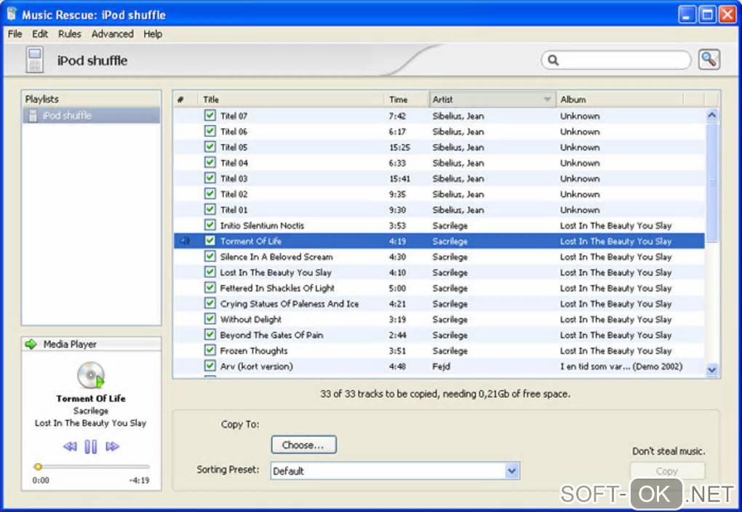Toggle Frozen Thoughts checkbox
The image size is (742, 512).
click(210, 350)
